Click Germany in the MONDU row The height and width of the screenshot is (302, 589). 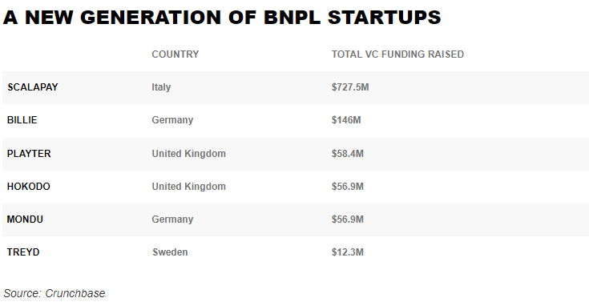172,219
